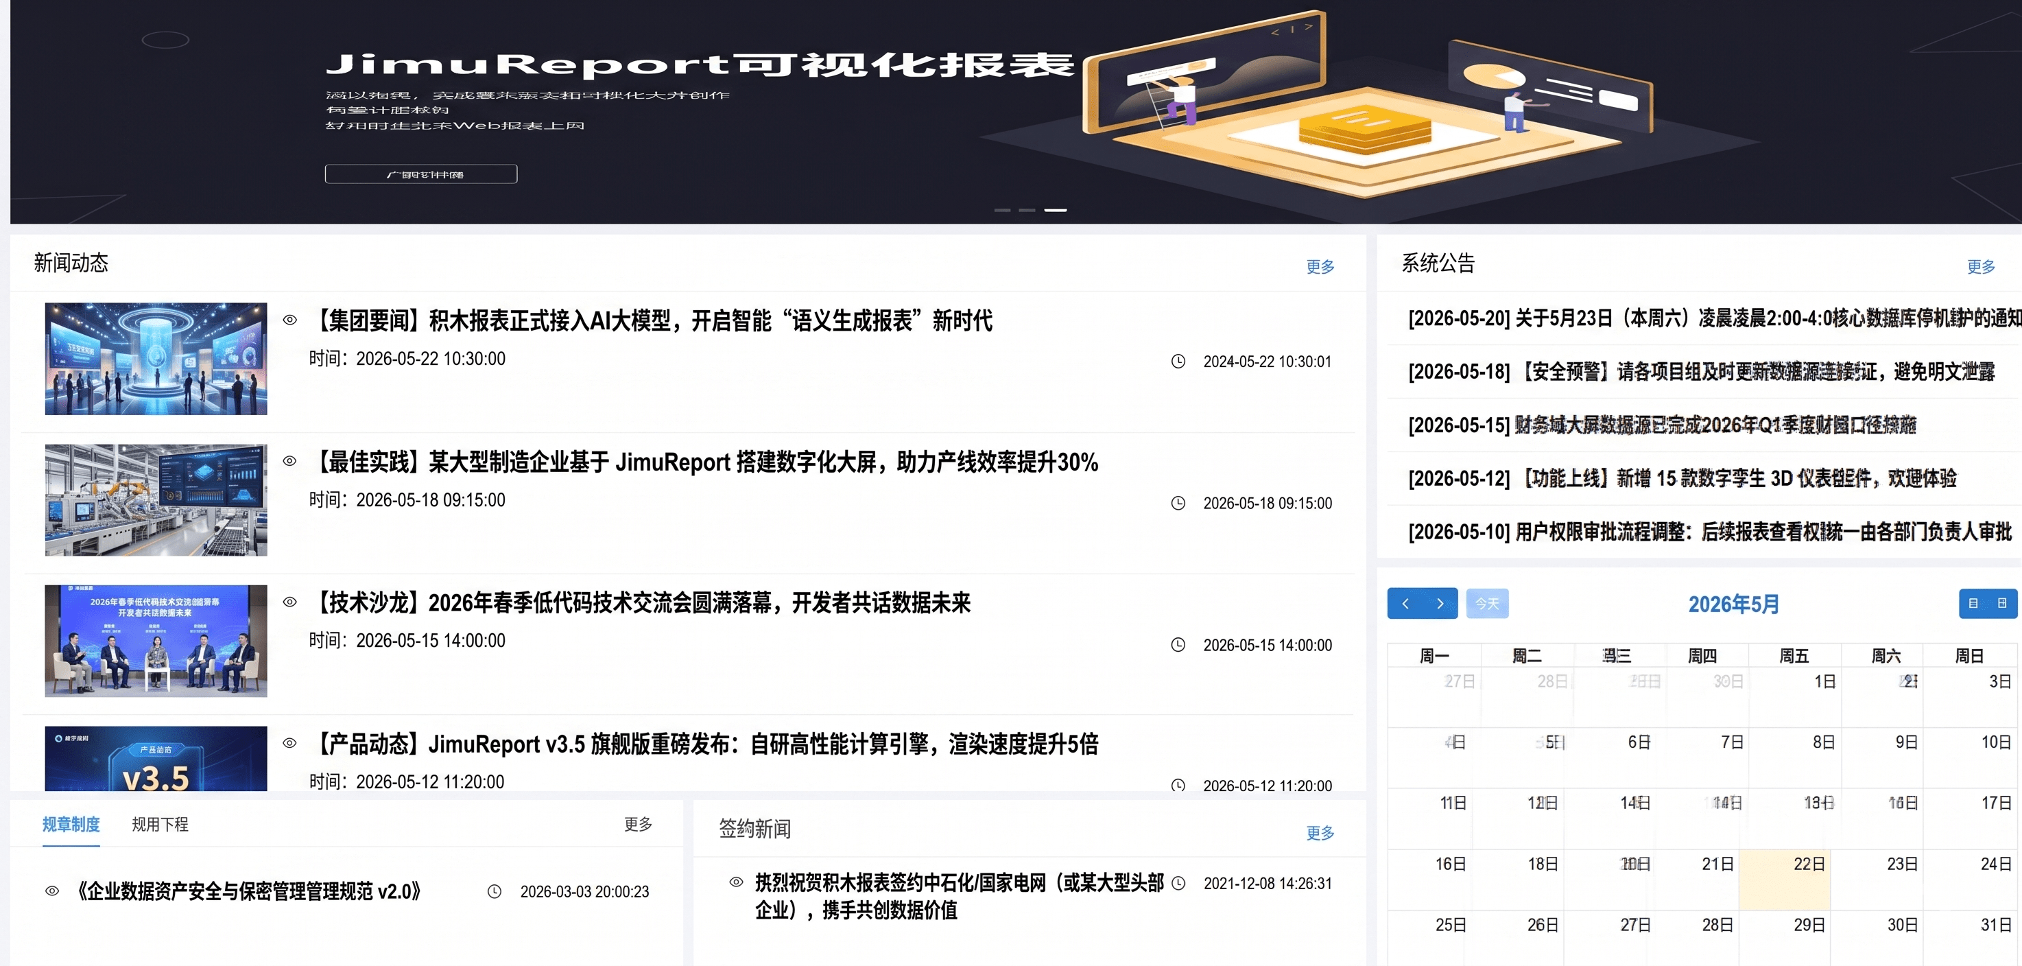Open announcement [2026-05-12]【功能上线】
Image resolution: width=2022 pixels, height=966 pixels.
tap(1682, 478)
